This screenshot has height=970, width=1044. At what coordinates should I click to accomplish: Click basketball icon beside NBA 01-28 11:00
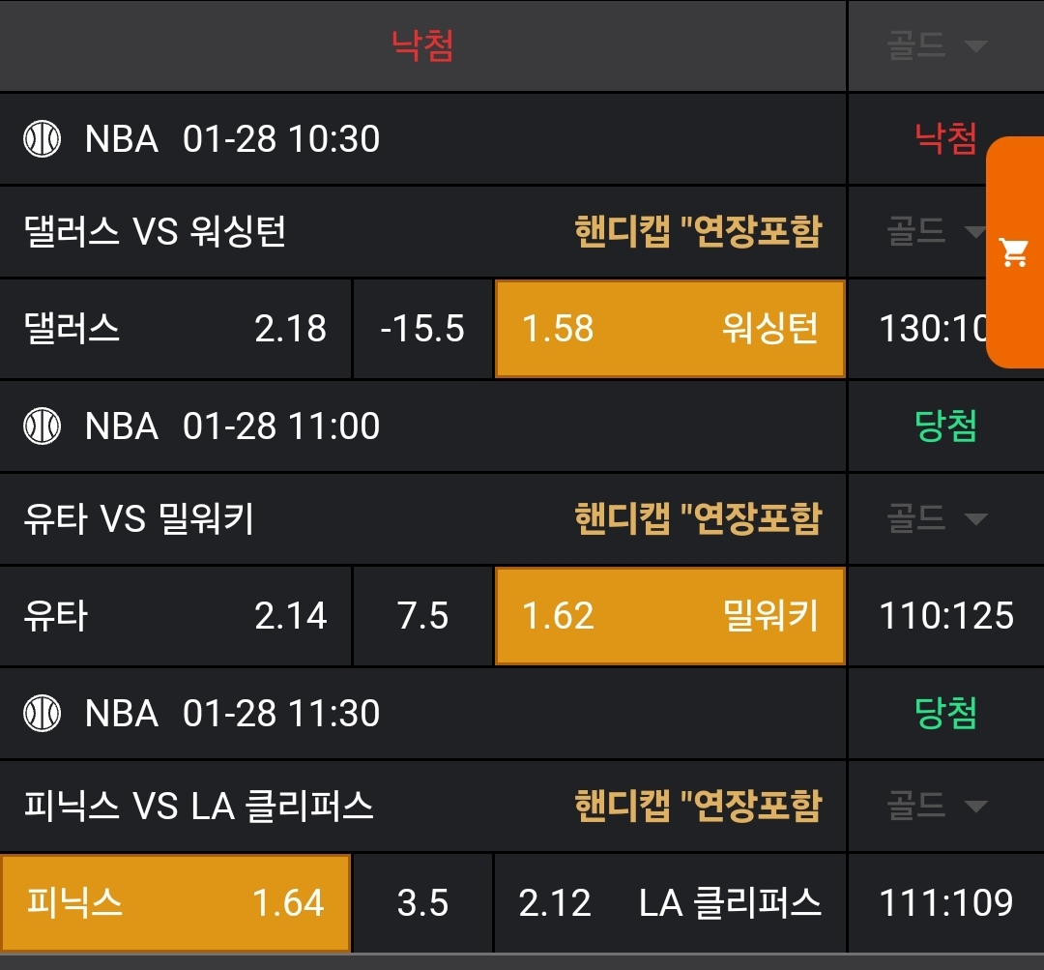click(x=42, y=426)
